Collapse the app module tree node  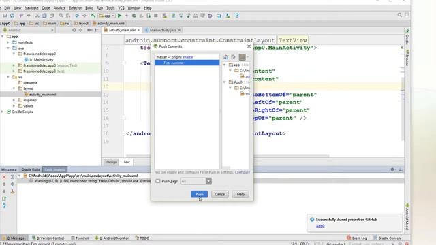pos(3,36)
